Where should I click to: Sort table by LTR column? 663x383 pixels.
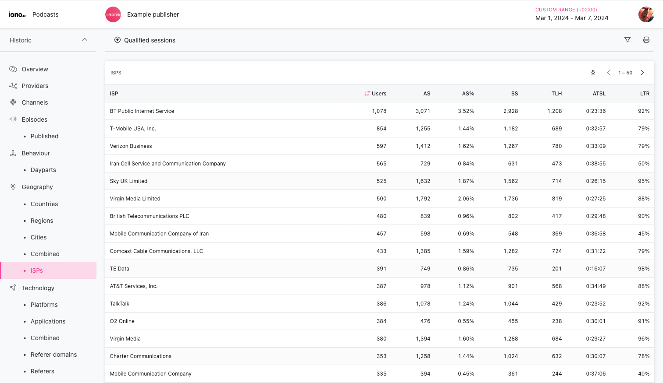coord(645,94)
